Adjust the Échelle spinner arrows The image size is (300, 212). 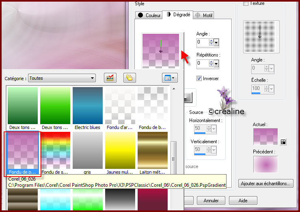pos(266,89)
